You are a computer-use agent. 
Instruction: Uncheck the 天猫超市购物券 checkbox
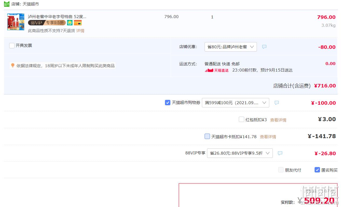(x=168, y=103)
